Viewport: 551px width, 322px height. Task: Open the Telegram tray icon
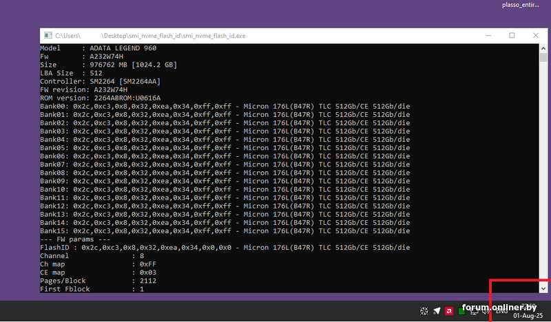tap(437, 311)
